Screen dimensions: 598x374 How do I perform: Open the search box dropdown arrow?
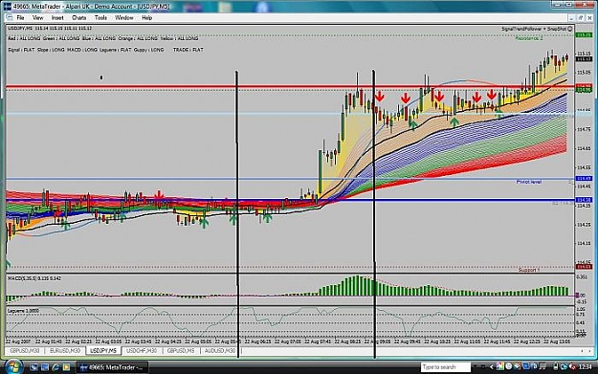(x=476, y=367)
